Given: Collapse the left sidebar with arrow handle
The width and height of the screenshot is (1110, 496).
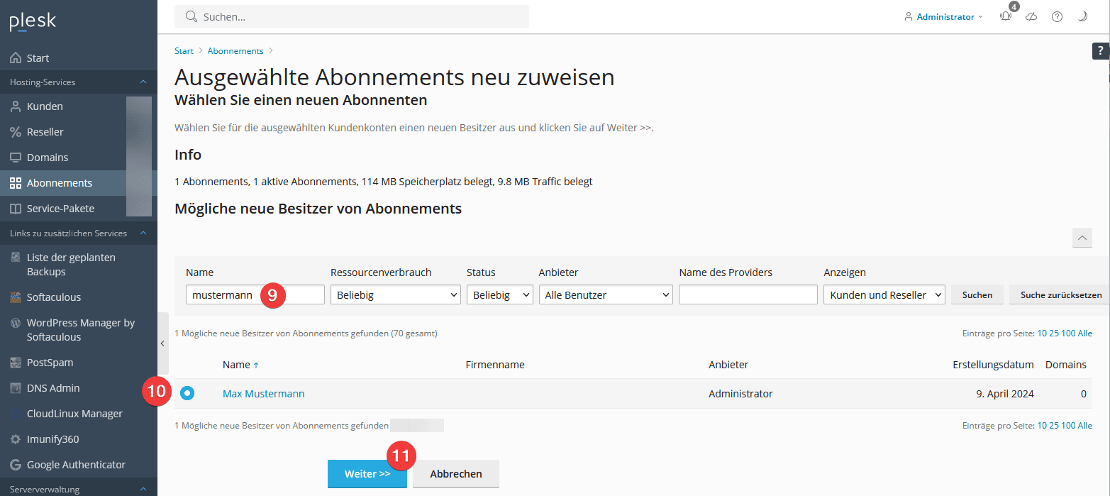Looking at the screenshot, I should [x=162, y=343].
